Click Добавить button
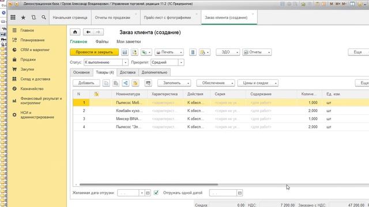Screen dimensions: 369x207 [x=86, y=83]
